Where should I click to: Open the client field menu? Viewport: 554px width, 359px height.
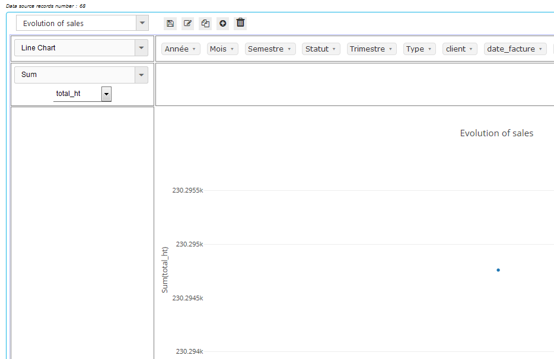tap(460, 49)
